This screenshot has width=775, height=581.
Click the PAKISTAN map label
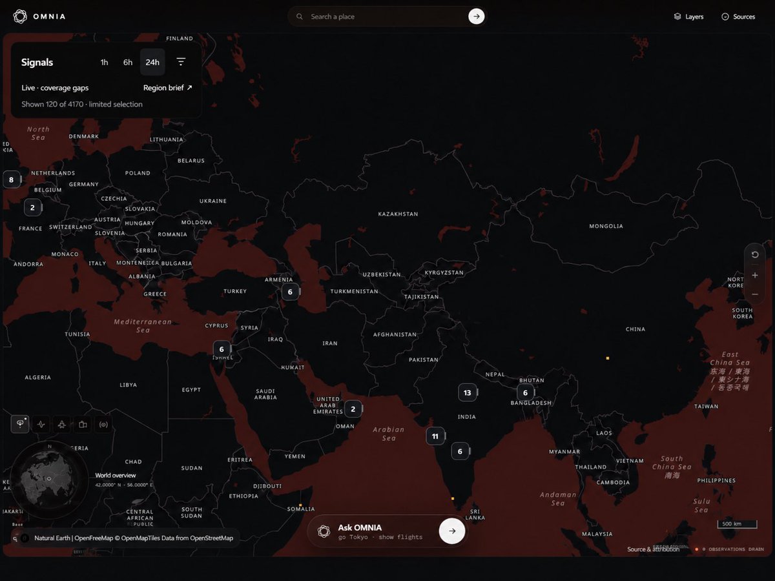pos(424,360)
